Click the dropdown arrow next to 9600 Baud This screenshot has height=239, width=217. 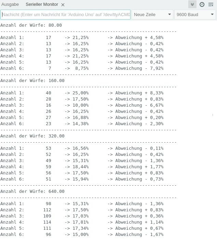coord(212,15)
